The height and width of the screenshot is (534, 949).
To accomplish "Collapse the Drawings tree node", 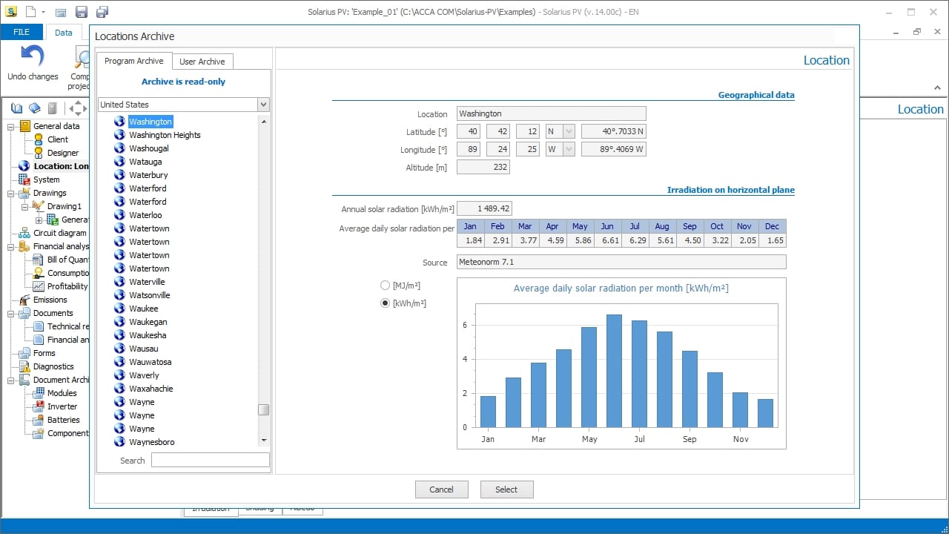I will [12, 193].
